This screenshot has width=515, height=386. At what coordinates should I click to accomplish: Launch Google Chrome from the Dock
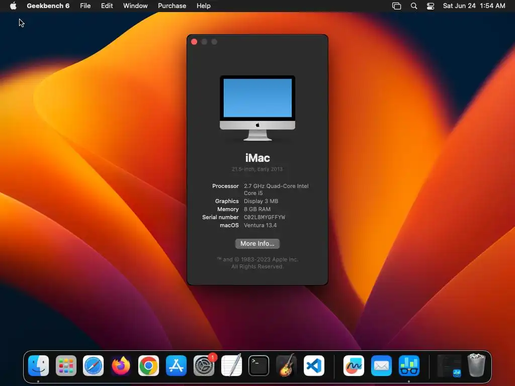pos(148,366)
